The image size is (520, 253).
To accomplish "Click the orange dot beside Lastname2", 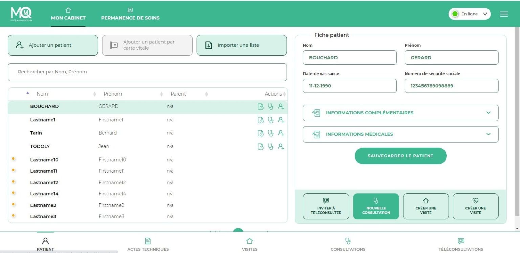I will click(13, 204).
